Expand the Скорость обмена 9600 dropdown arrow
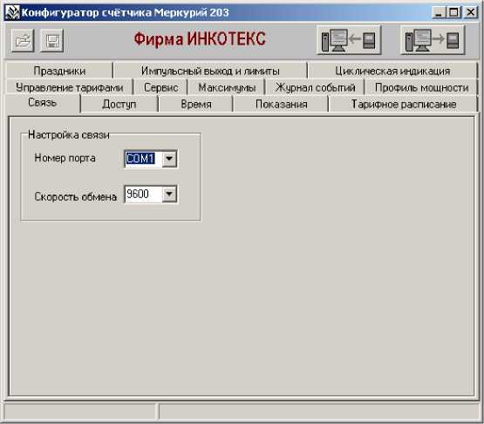 tap(169, 194)
